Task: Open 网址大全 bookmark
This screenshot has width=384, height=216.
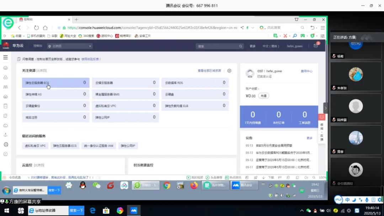Action: click(68, 36)
